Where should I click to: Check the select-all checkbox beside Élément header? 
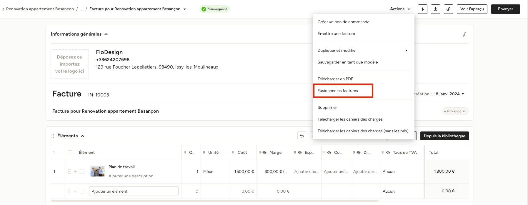(70, 153)
